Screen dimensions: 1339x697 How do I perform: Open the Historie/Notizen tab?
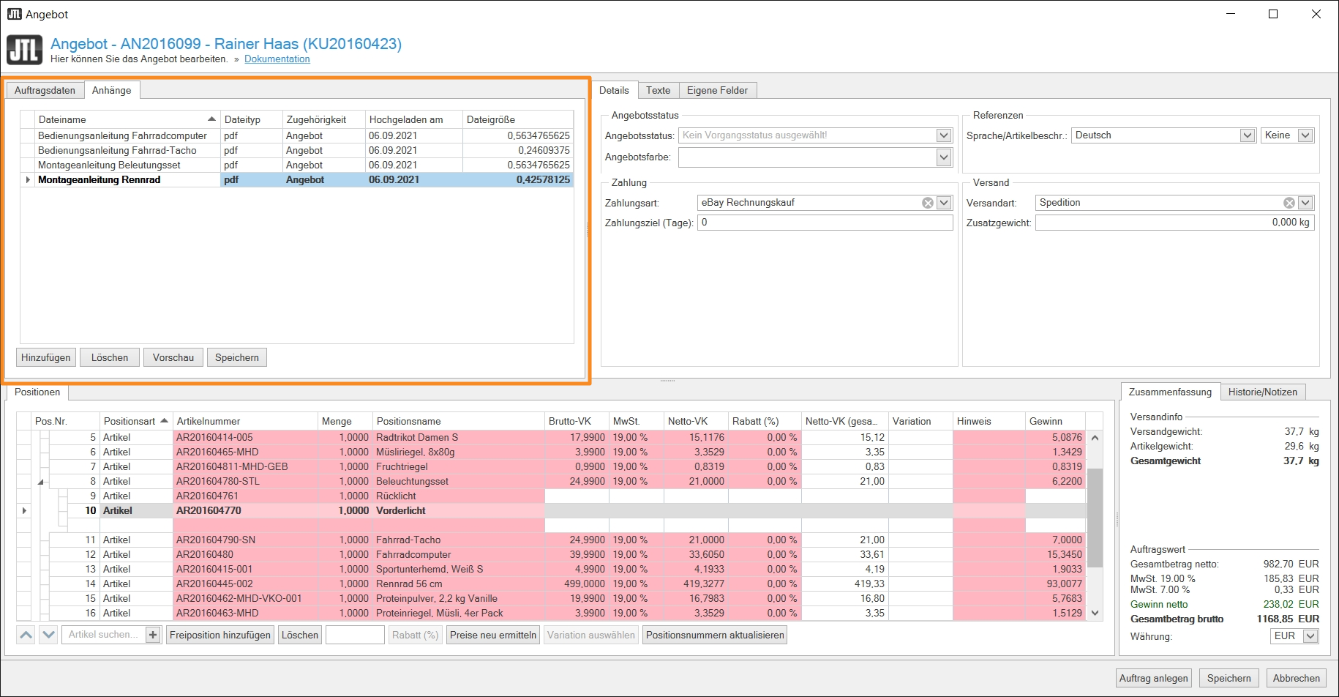click(x=1262, y=392)
